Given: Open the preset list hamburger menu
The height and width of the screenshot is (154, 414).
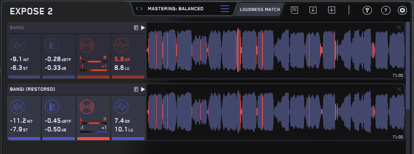Looking at the screenshot, I should coord(225,9).
